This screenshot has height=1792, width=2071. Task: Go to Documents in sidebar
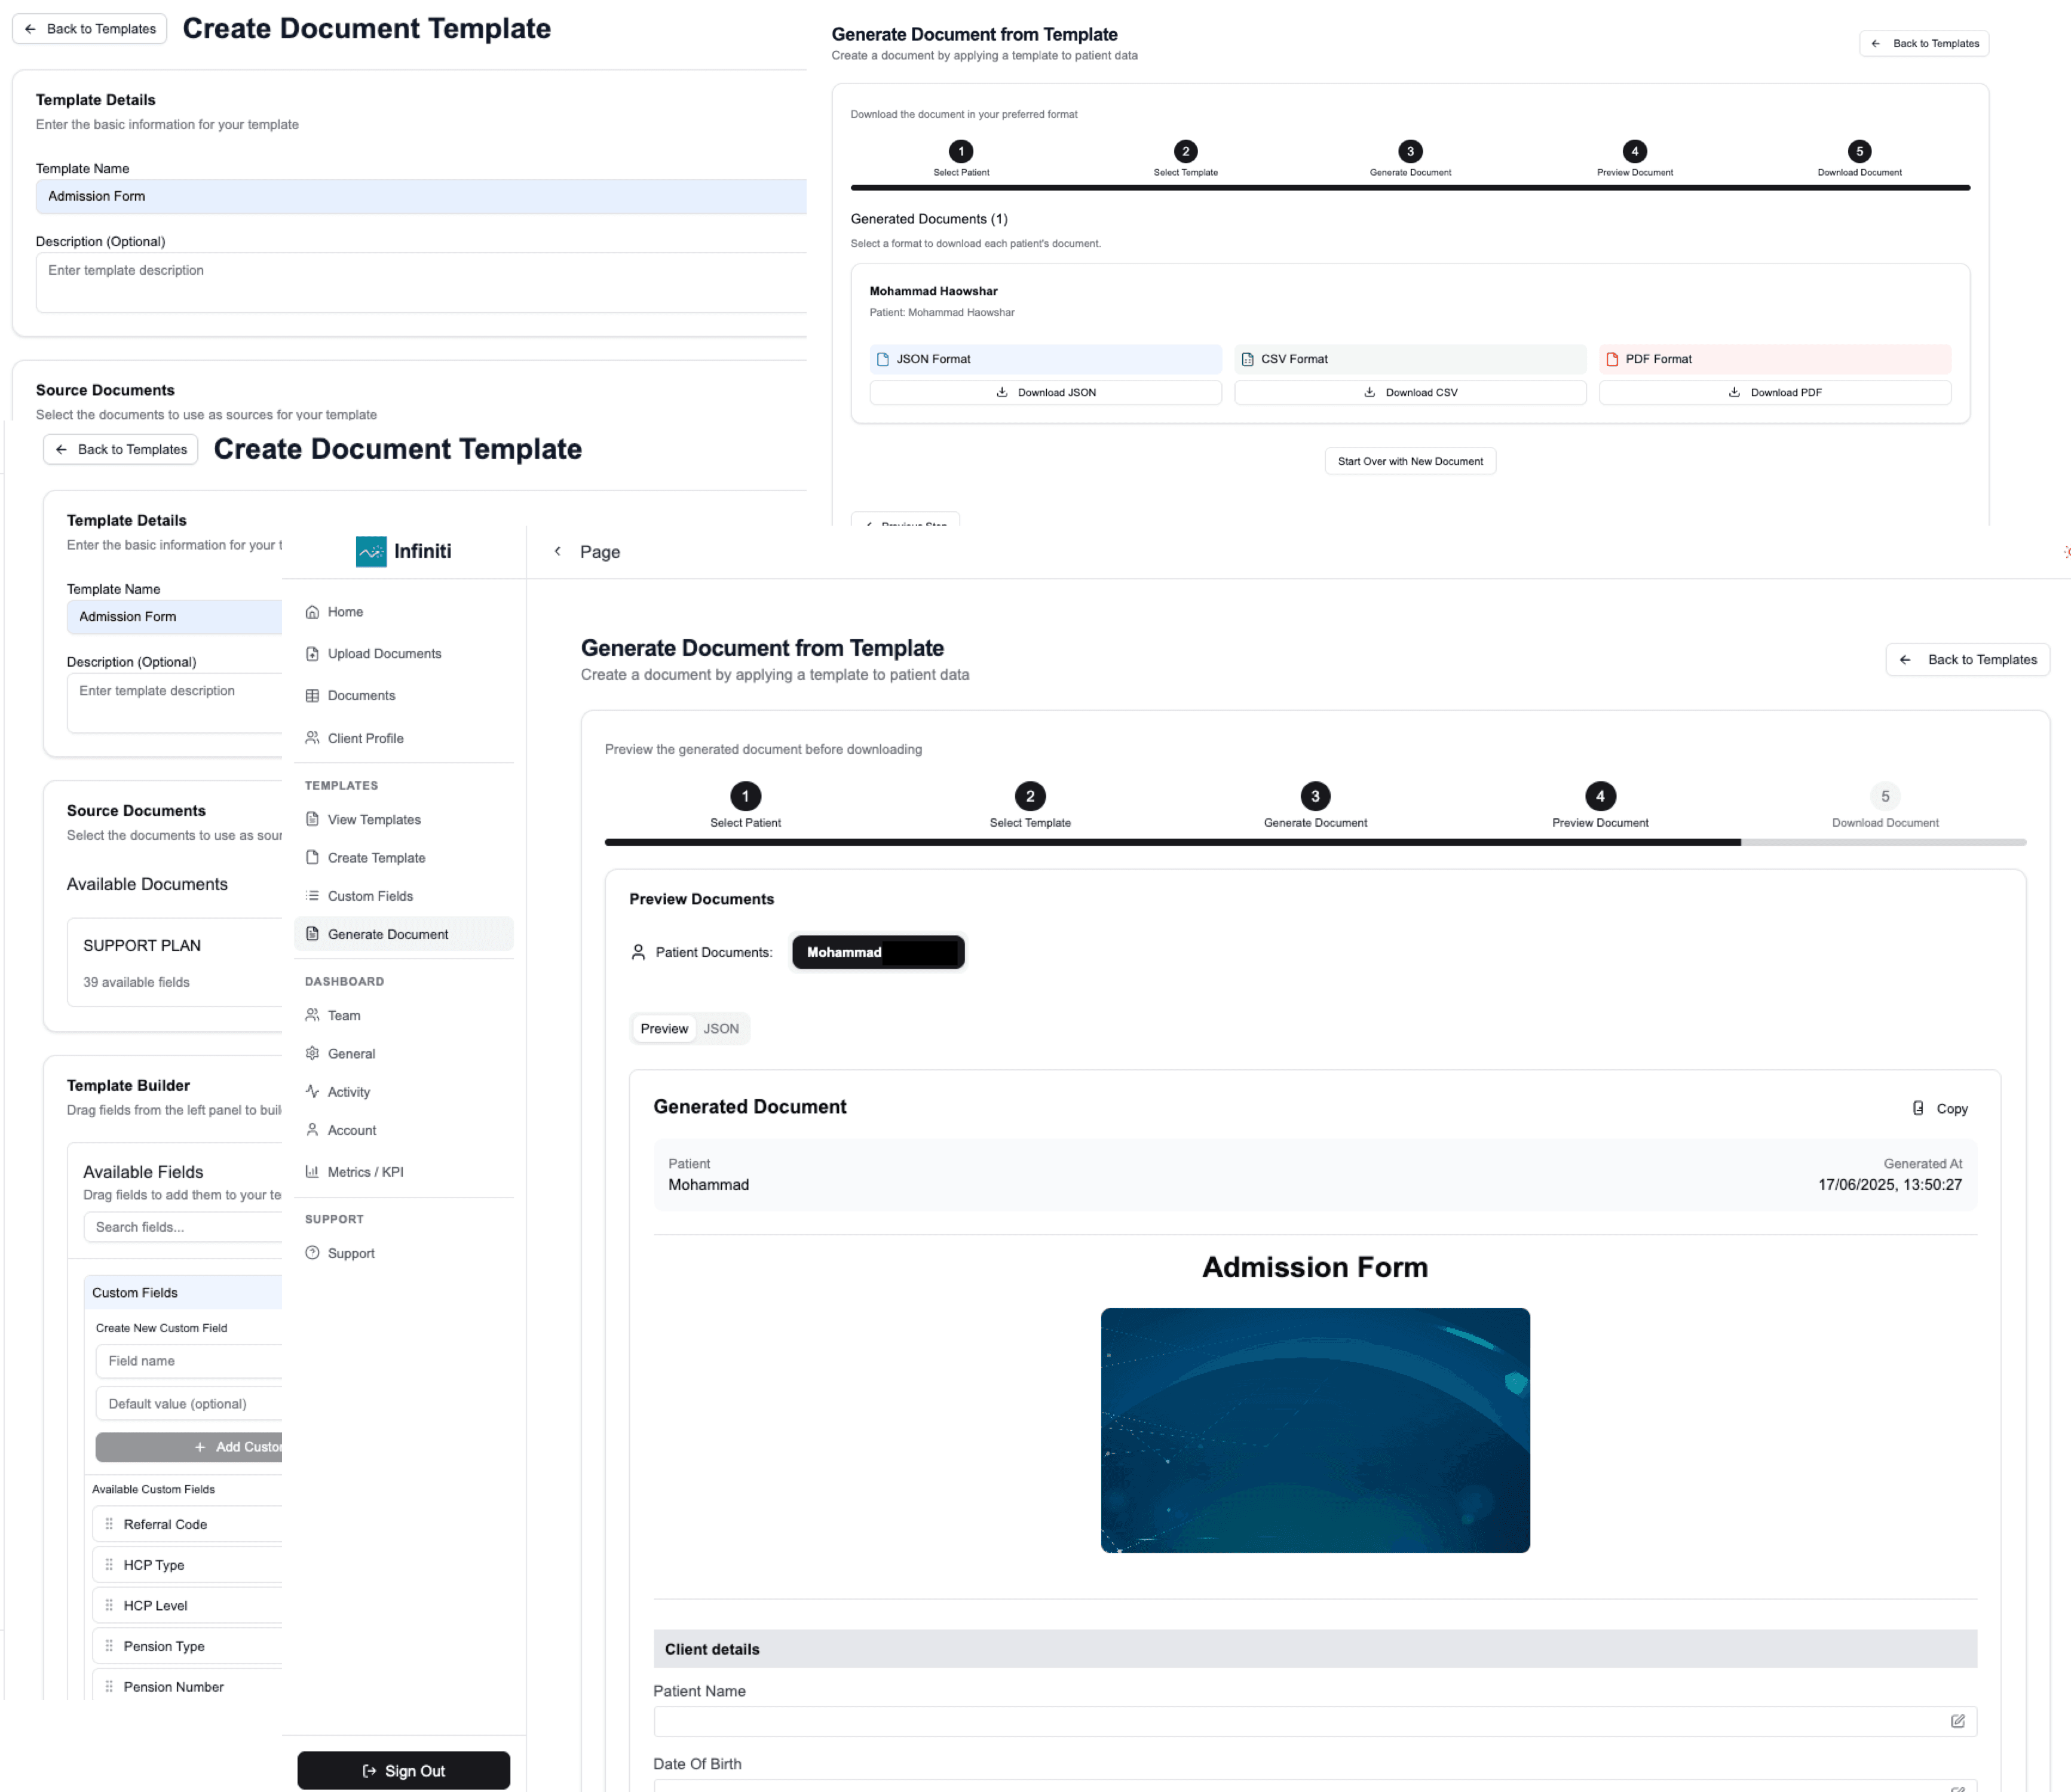click(360, 696)
